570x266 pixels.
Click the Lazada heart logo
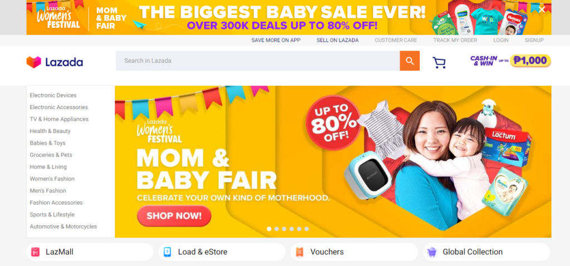point(33,62)
